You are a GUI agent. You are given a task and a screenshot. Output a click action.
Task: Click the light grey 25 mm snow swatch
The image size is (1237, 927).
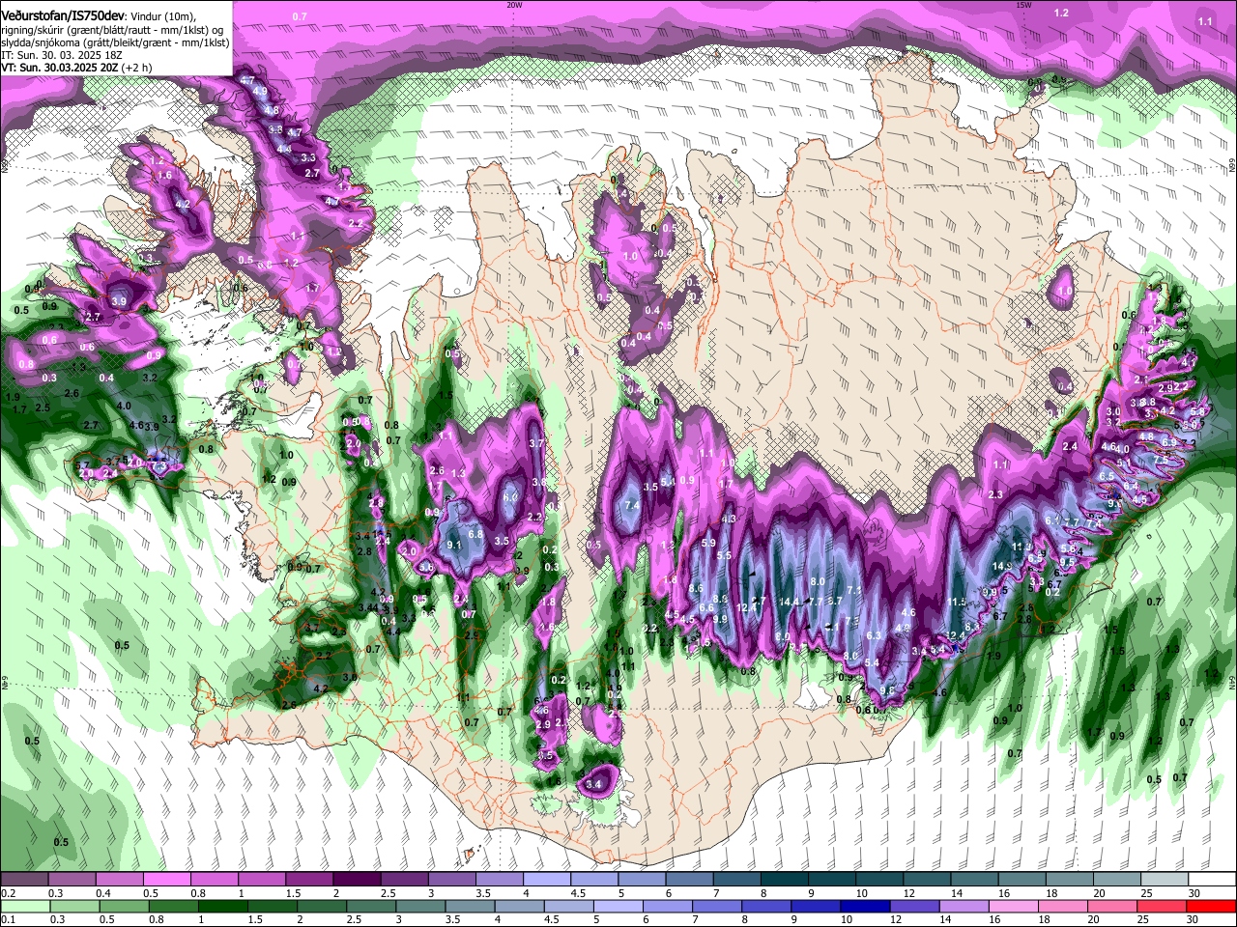(1164, 880)
